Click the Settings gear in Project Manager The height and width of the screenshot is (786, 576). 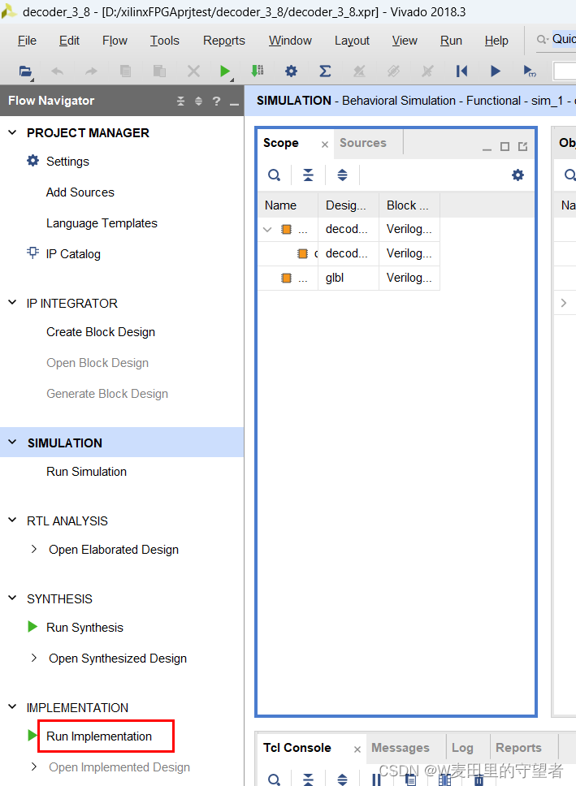(x=32, y=161)
